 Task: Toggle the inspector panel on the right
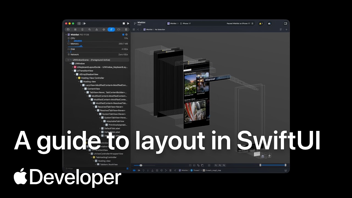285,24
